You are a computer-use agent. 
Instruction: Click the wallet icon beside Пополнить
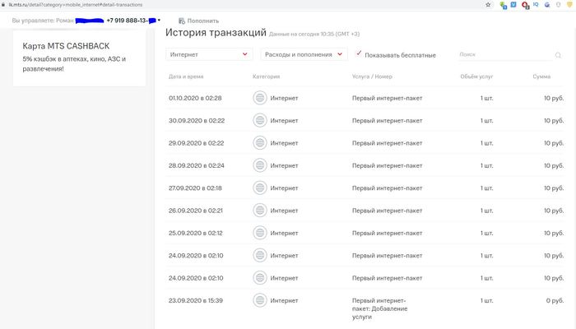pyautogui.click(x=181, y=21)
